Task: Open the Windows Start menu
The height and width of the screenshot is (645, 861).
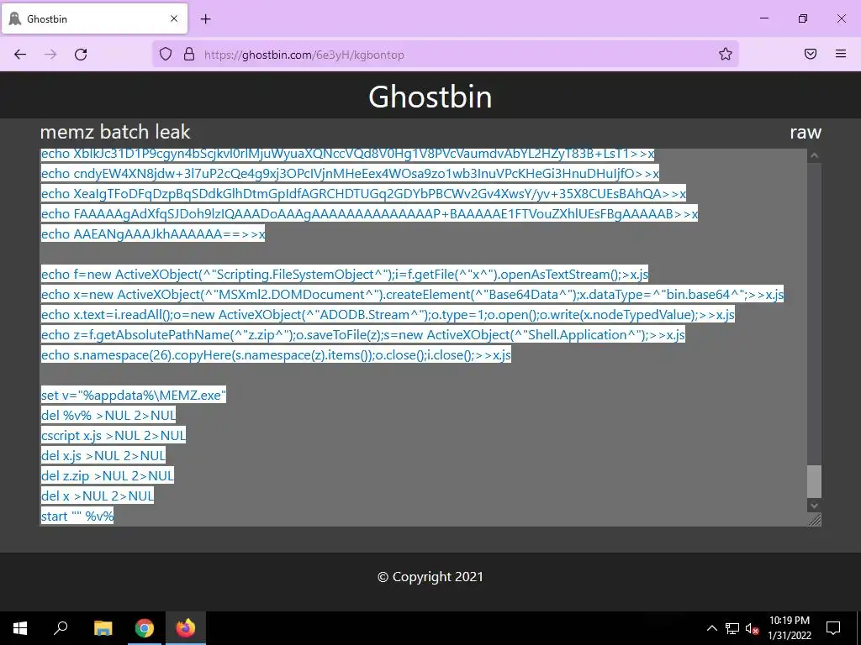Action: (20, 628)
